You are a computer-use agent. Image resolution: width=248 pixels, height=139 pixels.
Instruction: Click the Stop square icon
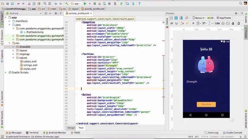(109, 3)
